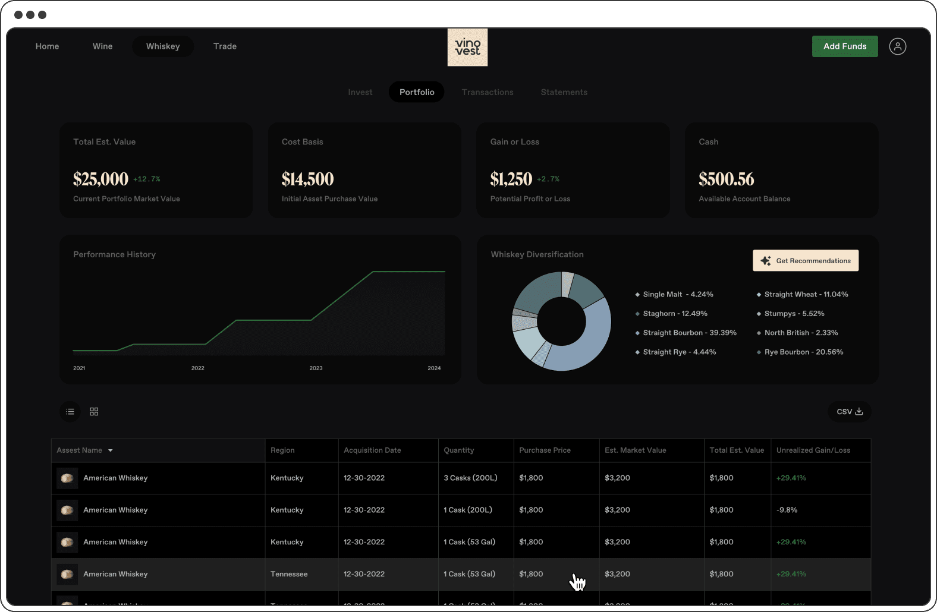This screenshot has width=937, height=612.
Task: Click the Add Funds button
Action: (x=845, y=46)
